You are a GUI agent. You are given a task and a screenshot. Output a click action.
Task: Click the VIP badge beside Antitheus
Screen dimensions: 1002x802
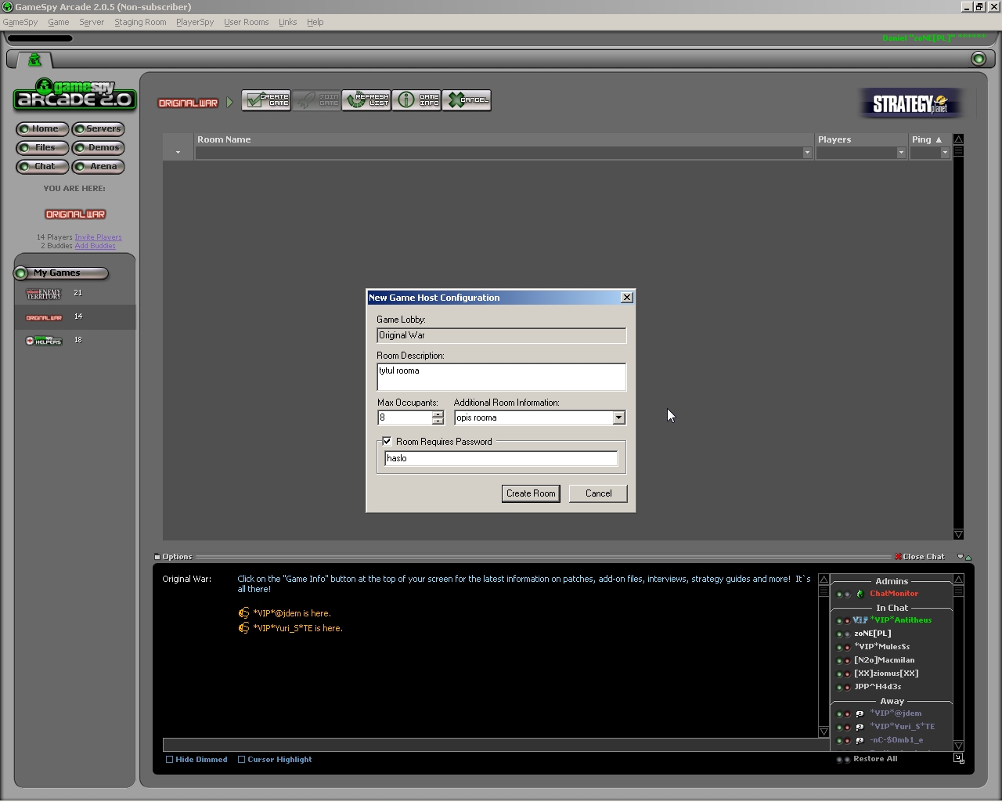coord(860,620)
